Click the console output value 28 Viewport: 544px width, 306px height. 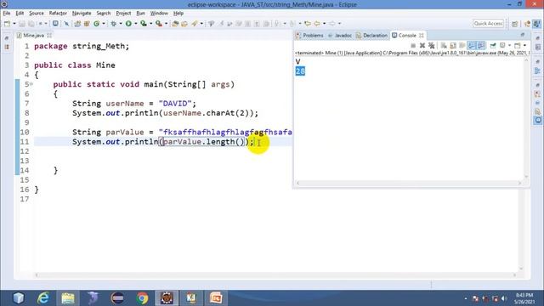[300, 71]
